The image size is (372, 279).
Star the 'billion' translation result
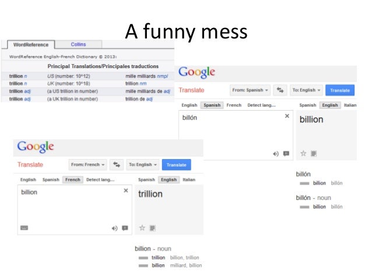point(303,153)
